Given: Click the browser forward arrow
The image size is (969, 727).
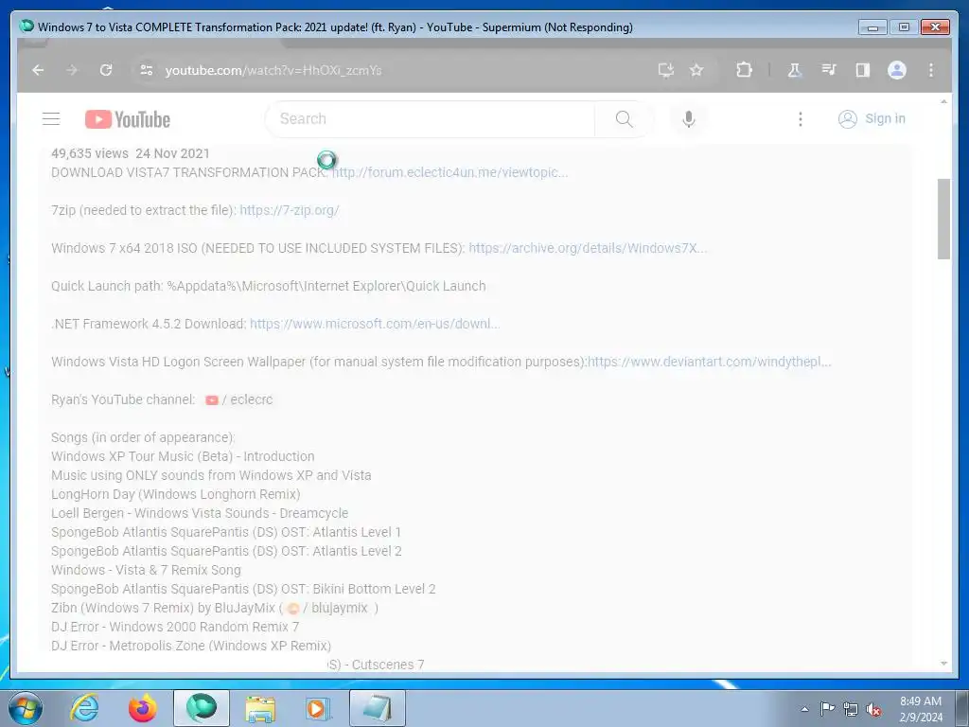Looking at the screenshot, I should click(72, 70).
